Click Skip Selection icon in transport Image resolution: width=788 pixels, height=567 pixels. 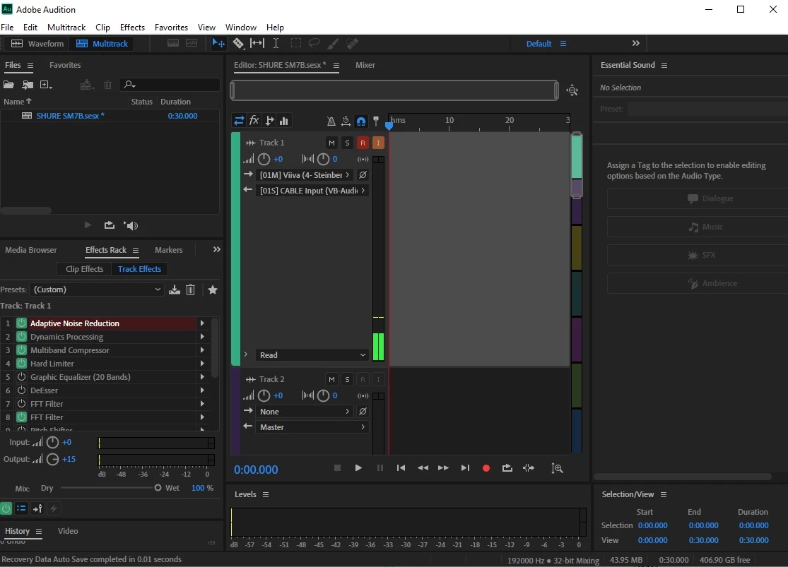coord(528,468)
